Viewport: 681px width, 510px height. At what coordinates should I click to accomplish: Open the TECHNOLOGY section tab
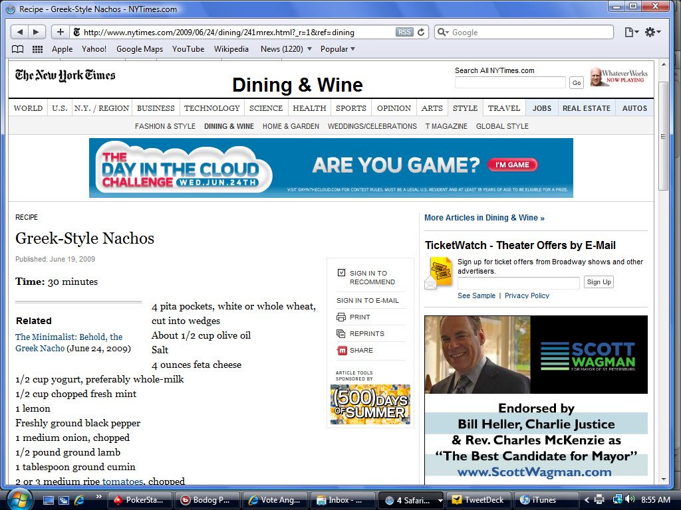(x=211, y=108)
